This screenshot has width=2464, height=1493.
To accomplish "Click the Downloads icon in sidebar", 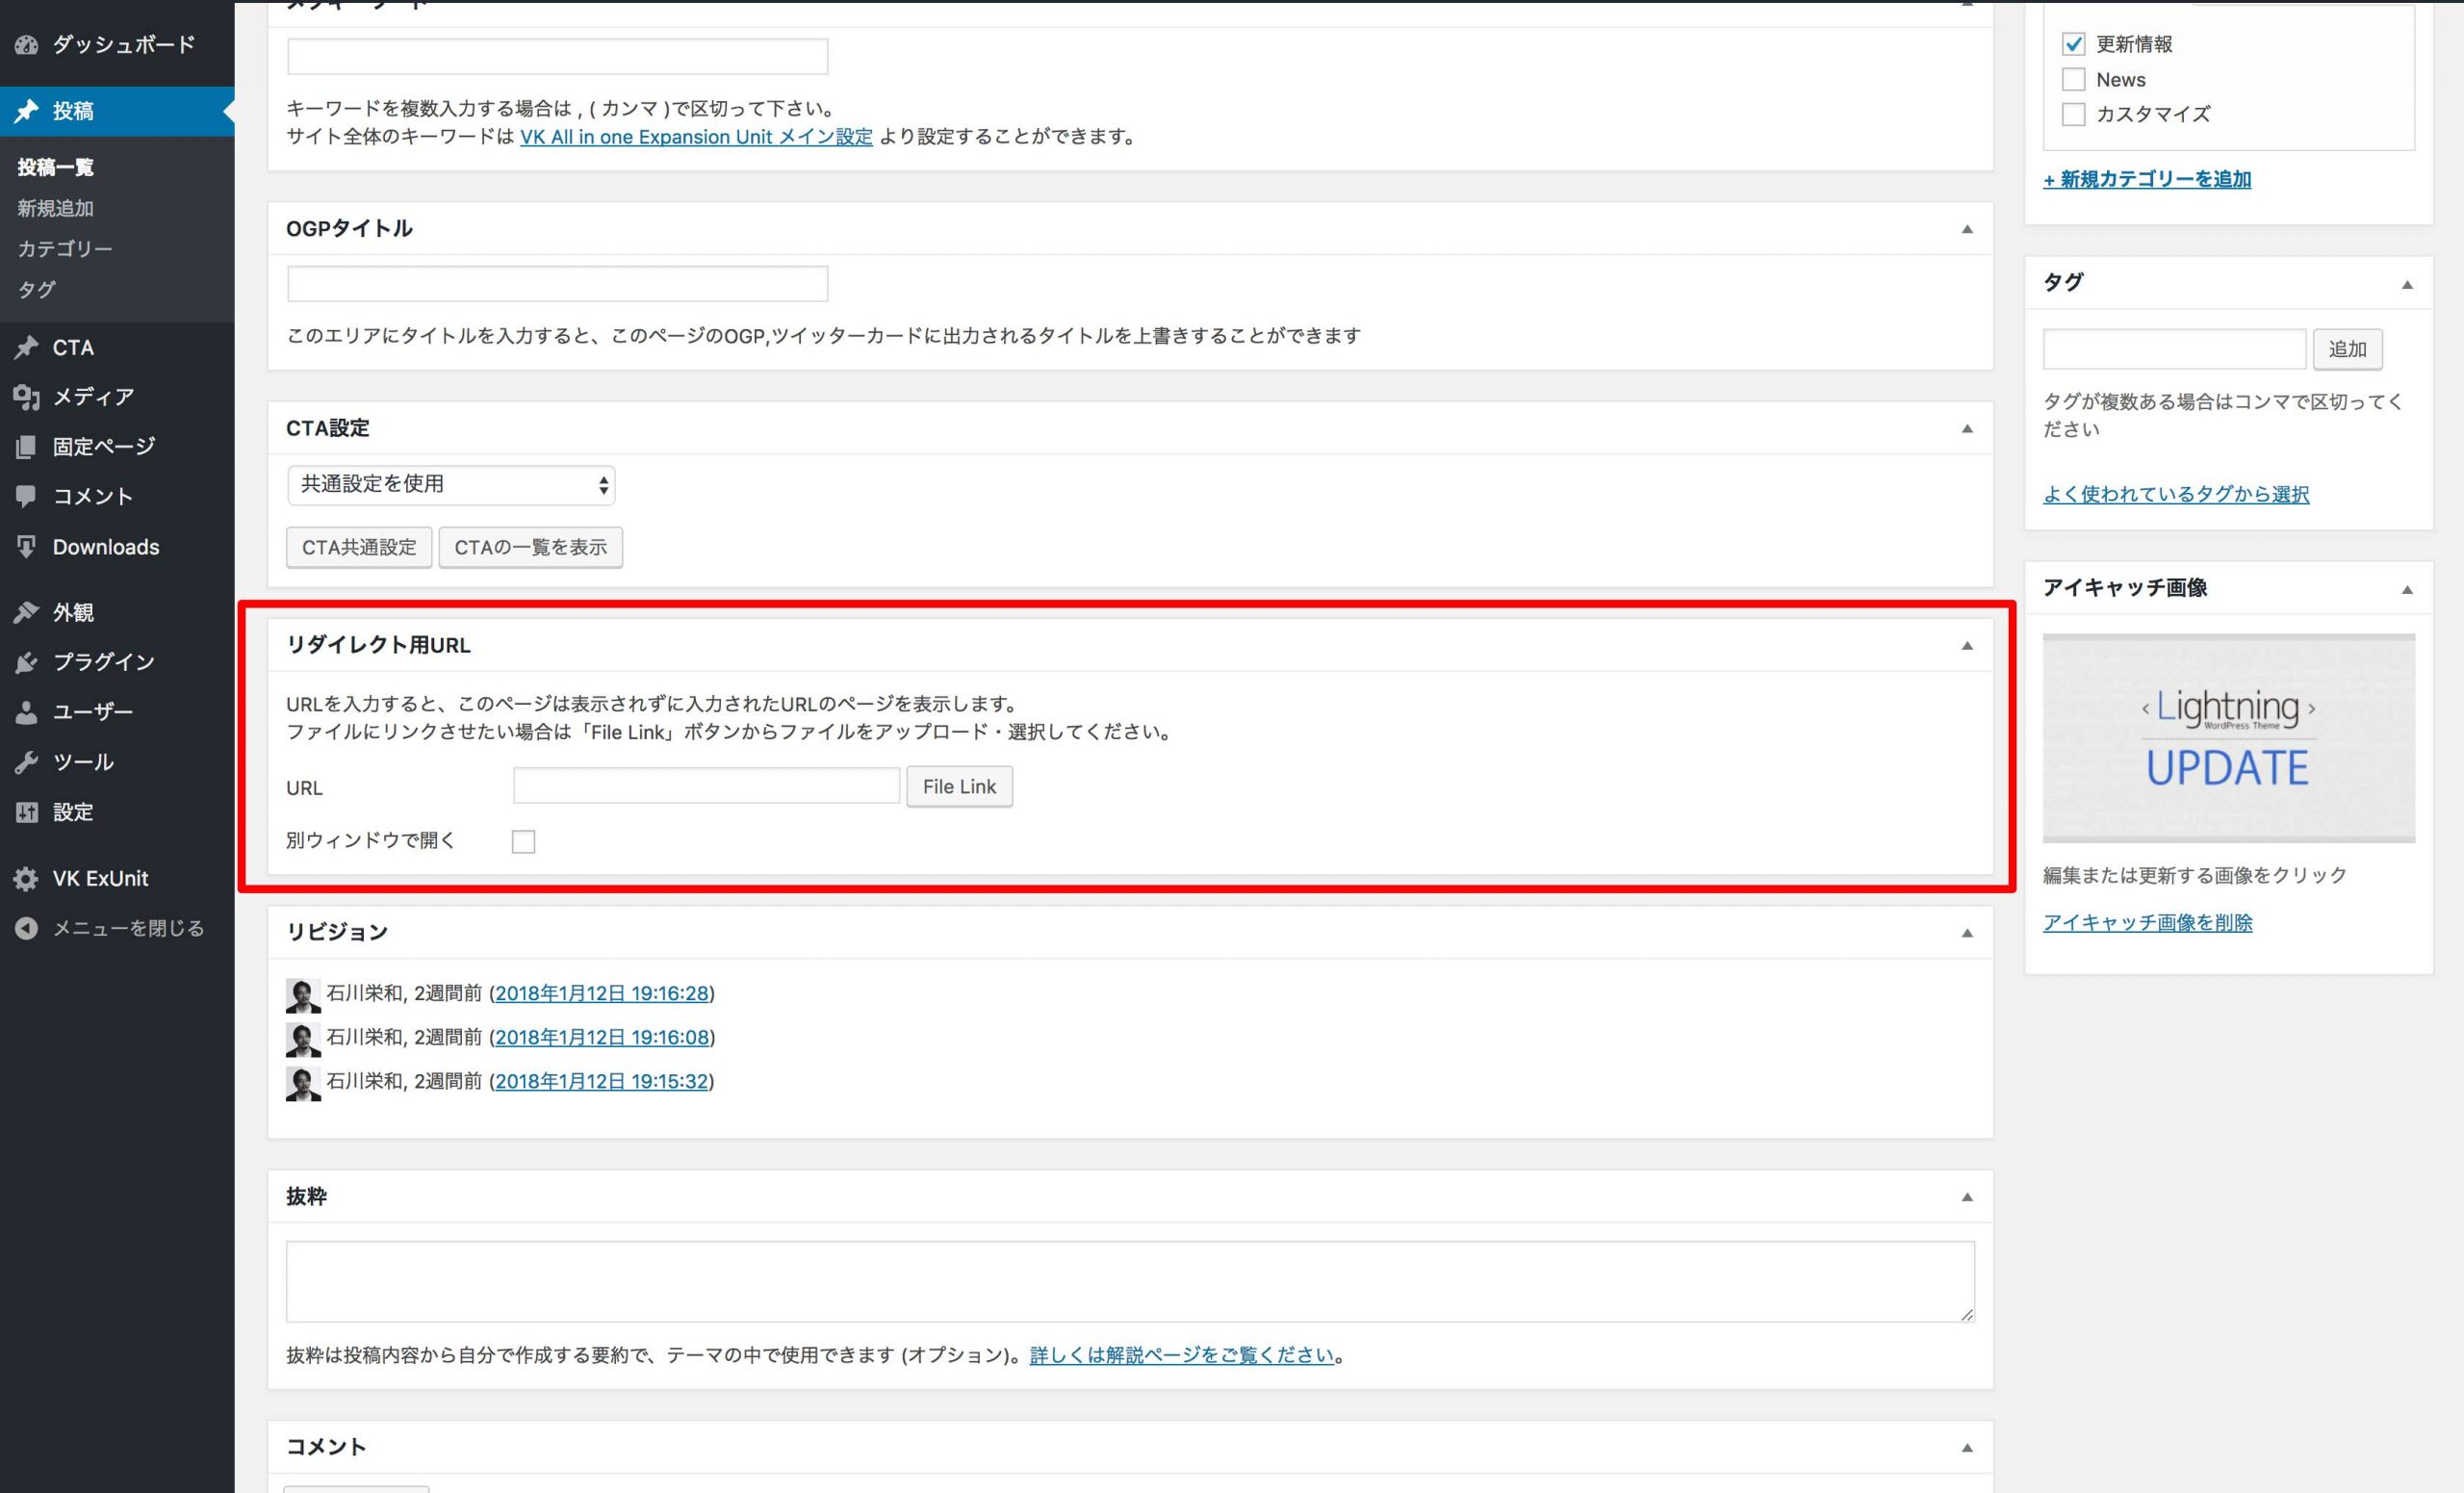I will point(26,547).
